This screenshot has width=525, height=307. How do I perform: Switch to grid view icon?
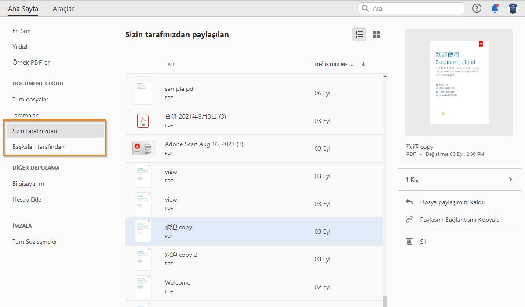click(376, 34)
